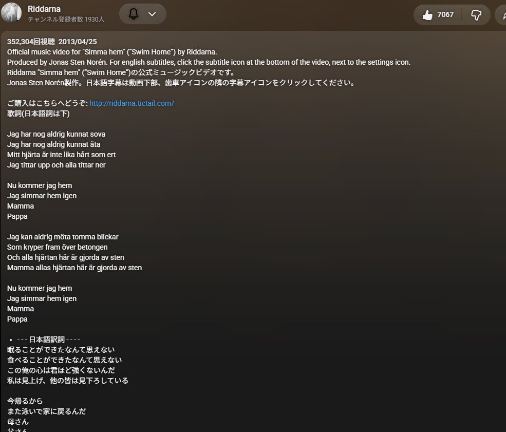Click the line '食べることができたなんて思えない'
This screenshot has height=432, width=506.
[65, 361]
